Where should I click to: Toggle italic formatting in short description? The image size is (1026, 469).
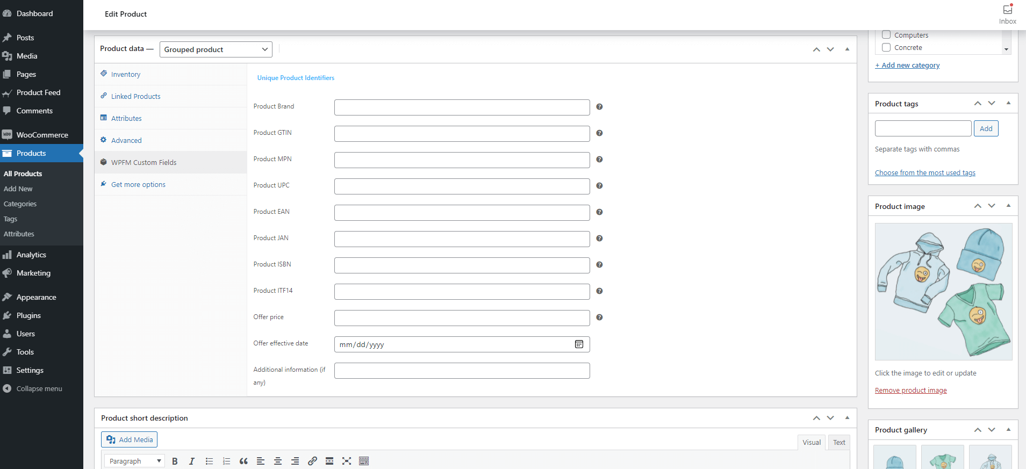pos(192,461)
